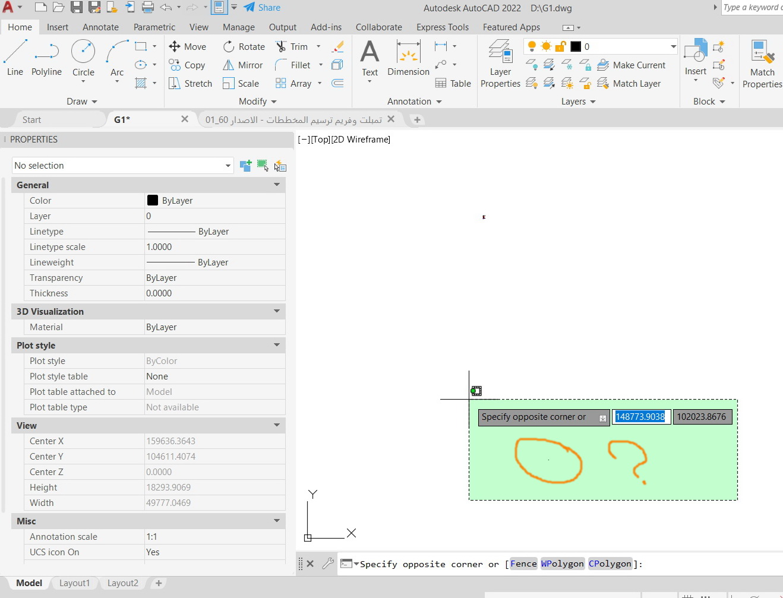
Task: Collapse the General section of the Properties palette
Action: coord(276,185)
